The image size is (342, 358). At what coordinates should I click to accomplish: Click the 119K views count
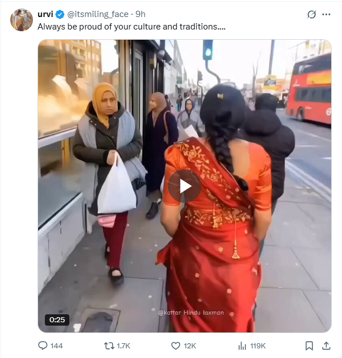[x=258, y=346]
